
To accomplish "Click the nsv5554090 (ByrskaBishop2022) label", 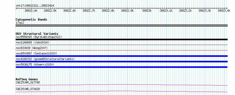I will coord(39,37).
